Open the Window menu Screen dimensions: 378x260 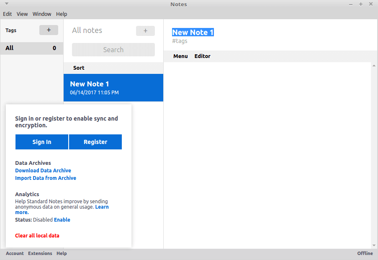coord(42,14)
